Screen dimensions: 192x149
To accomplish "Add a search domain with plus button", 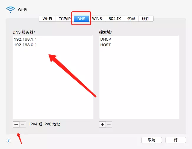I will point(103,125).
